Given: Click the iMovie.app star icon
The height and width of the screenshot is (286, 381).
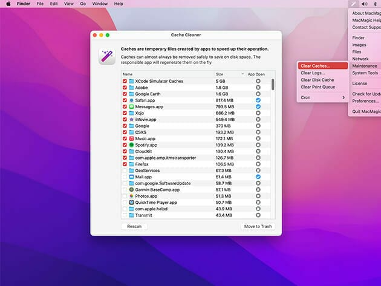Looking at the screenshot, I should (131, 119).
